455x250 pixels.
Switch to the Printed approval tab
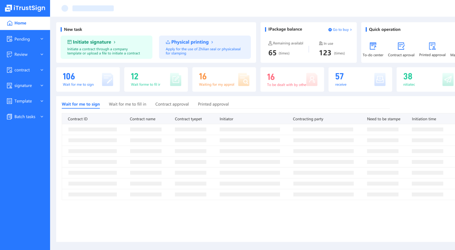[x=213, y=104]
